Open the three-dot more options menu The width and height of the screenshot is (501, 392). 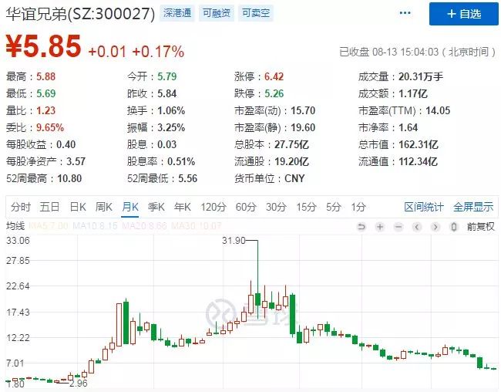405,13
